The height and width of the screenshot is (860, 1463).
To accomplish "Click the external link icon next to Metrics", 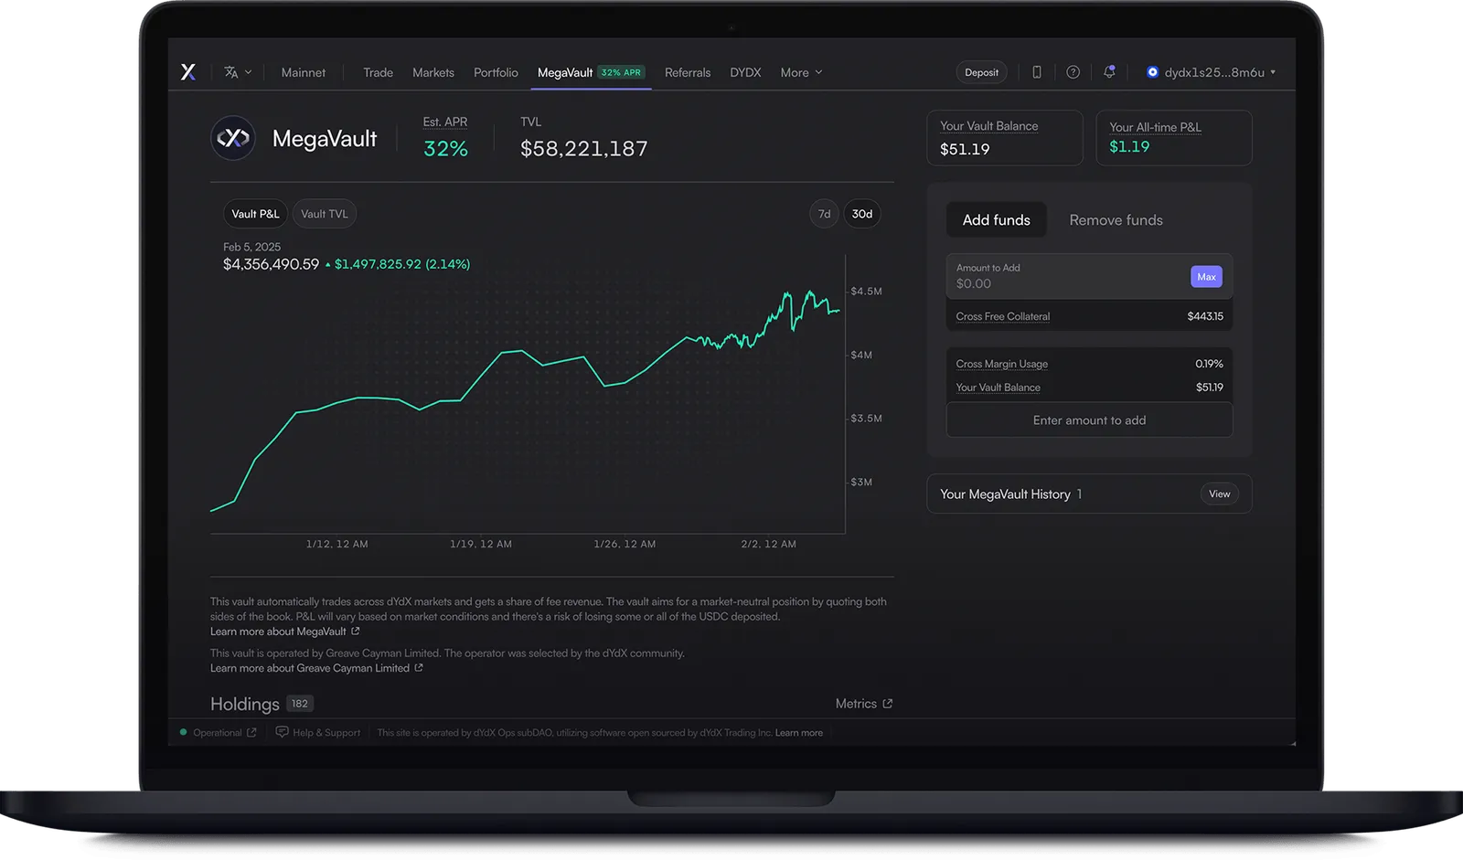I will pyautogui.click(x=888, y=703).
